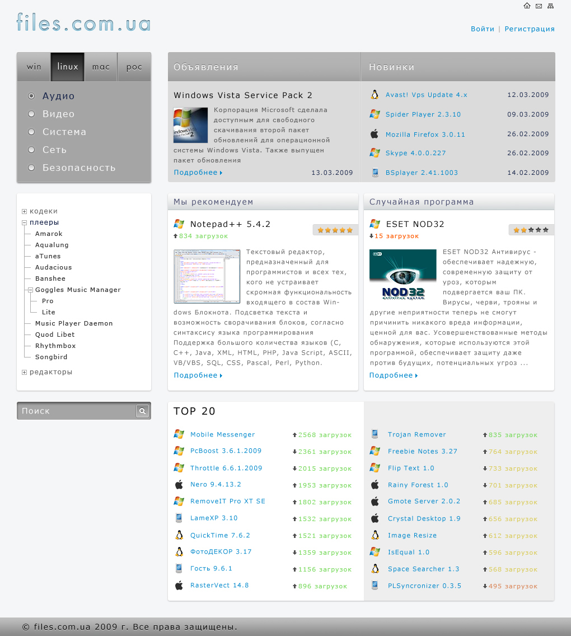Click the Apple icon beside Crystal Desktop 1.9

click(x=375, y=518)
